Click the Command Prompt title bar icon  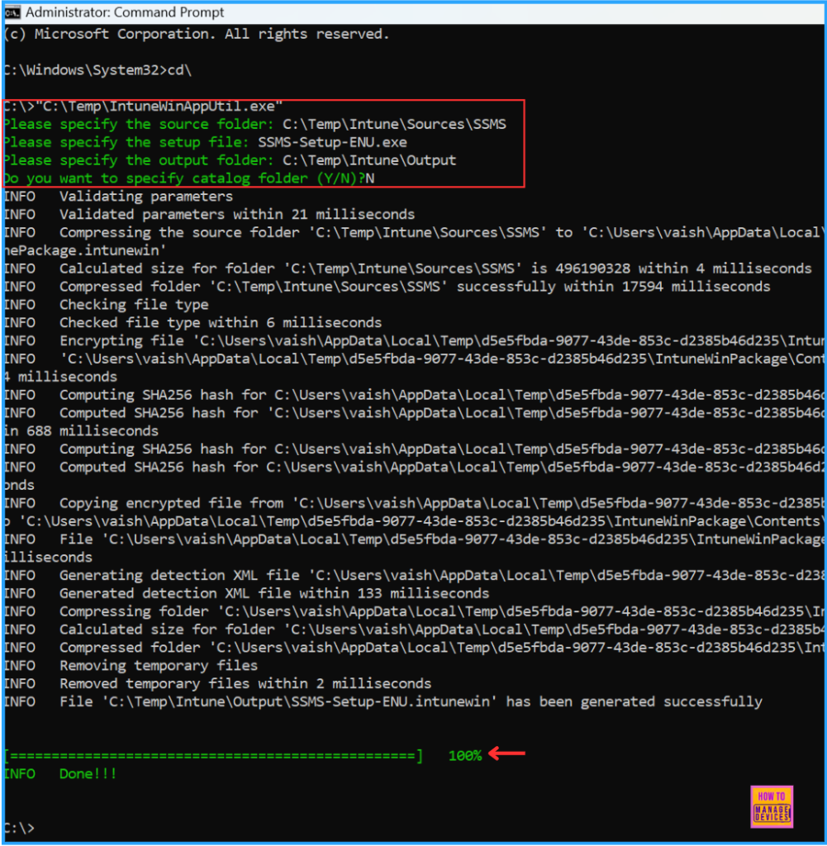(12, 12)
